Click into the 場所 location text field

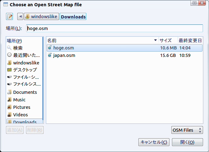[115, 28]
